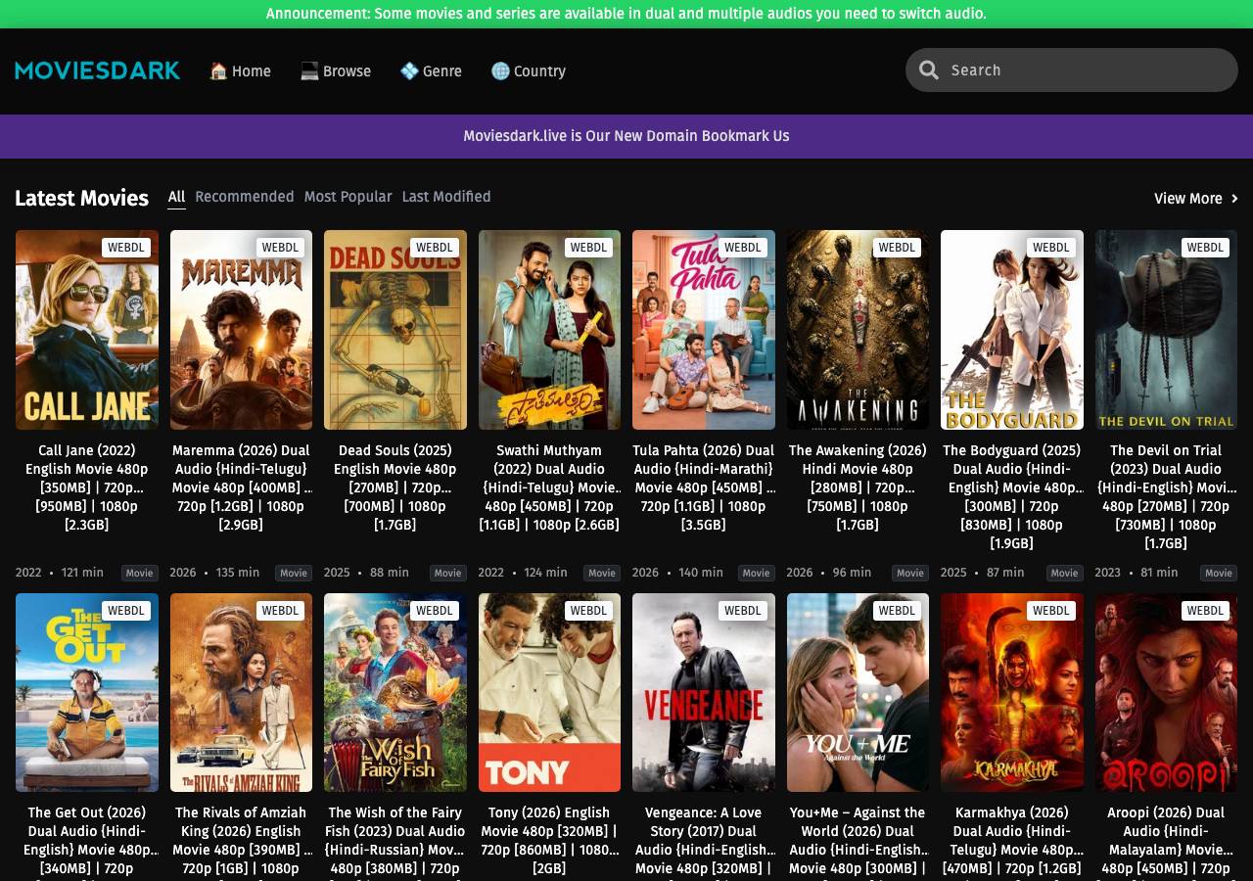The image size is (1253, 881).
Task: Click the Dead Souls (2025) title link
Action: [395, 487]
